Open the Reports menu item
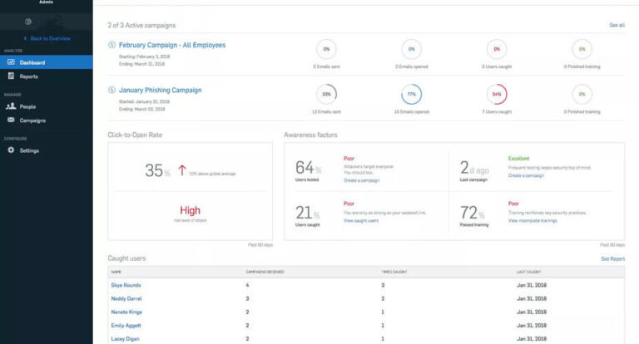Screen dimensions: 639x344 click(x=29, y=76)
